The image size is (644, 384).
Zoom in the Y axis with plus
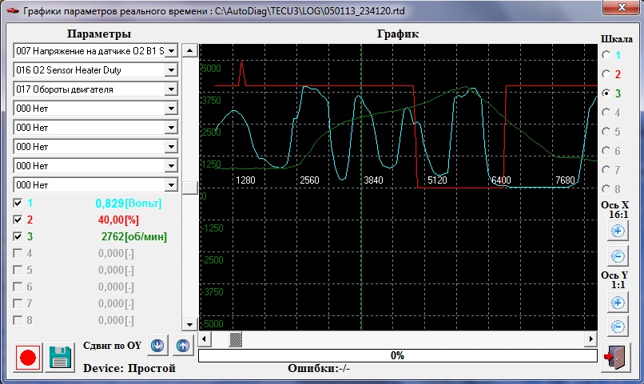tap(618, 303)
